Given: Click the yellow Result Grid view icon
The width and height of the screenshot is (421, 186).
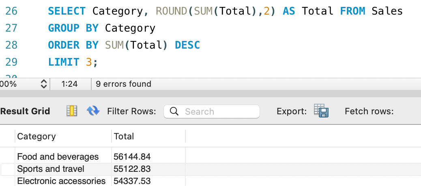Looking at the screenshot, I should coord(72,111).
